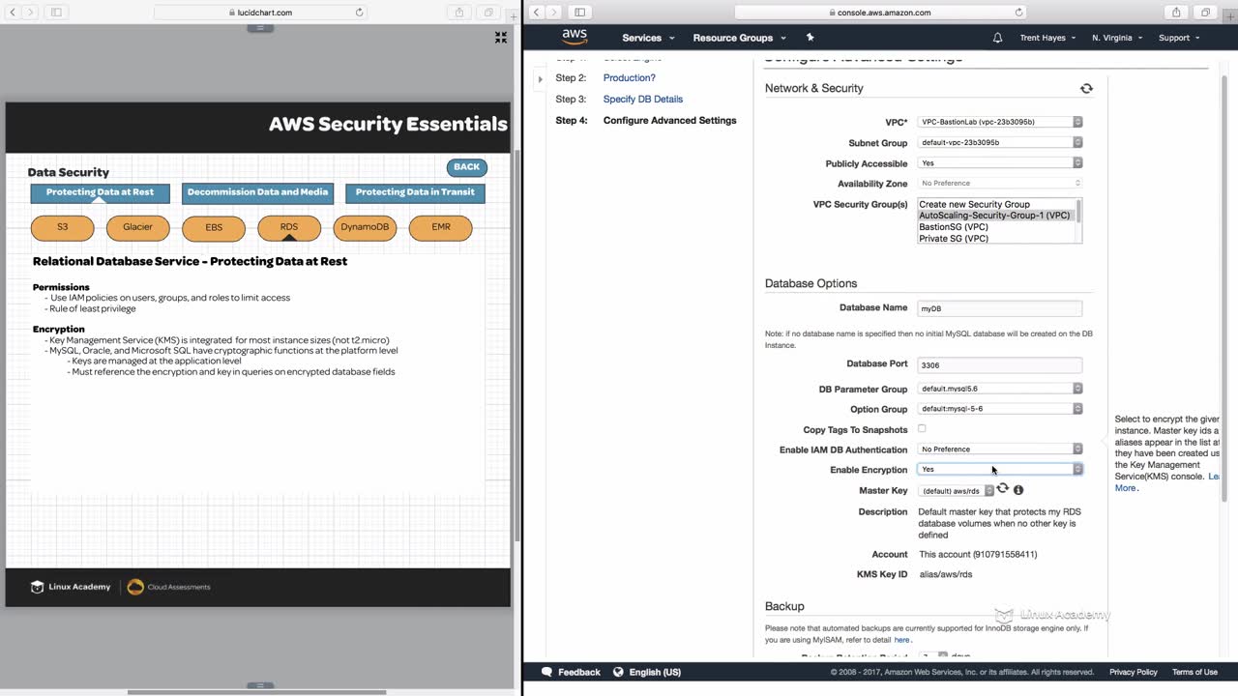
Task: Select the Glacier service button
Action: click(138, 227)
